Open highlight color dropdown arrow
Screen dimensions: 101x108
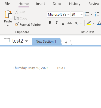pos(93,23)
